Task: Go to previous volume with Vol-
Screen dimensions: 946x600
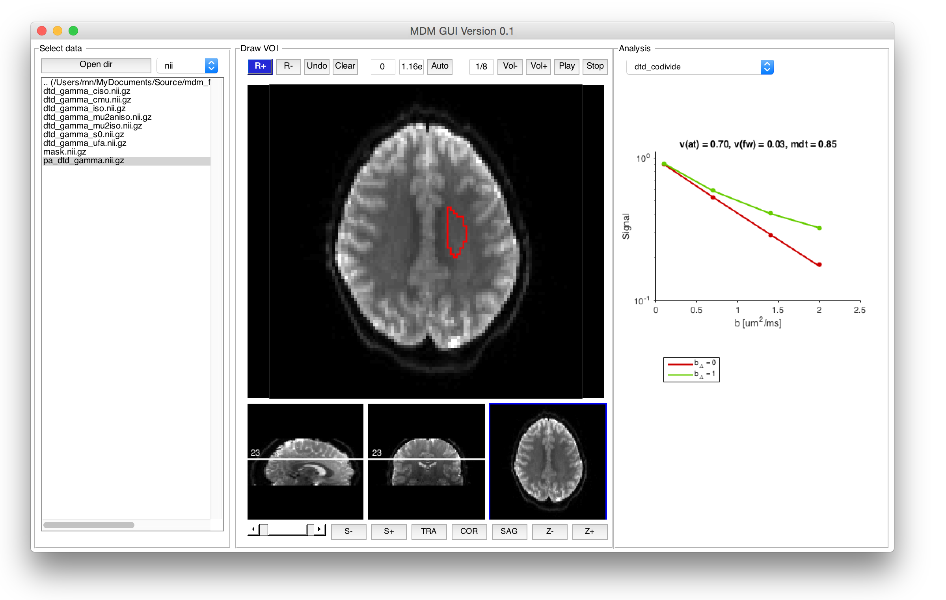Action: coord(510,66)
